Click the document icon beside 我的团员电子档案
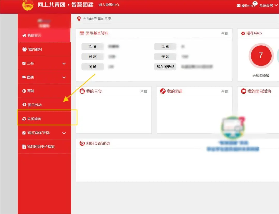279x214 pixels. click(24, 146)
